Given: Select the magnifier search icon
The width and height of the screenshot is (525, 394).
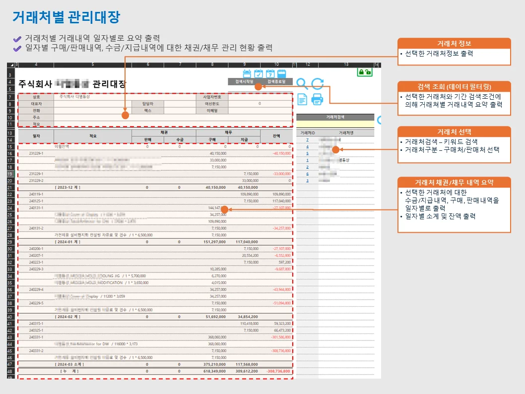Looking at the screenshot, I should coord(303,83).
